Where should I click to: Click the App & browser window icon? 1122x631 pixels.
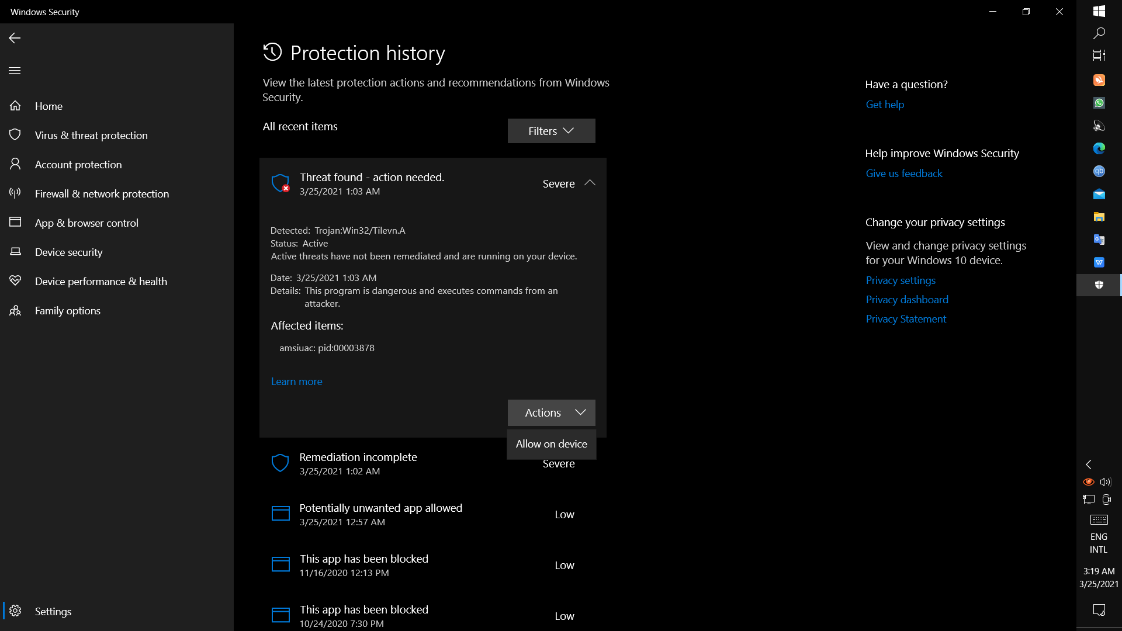[15, 222]
